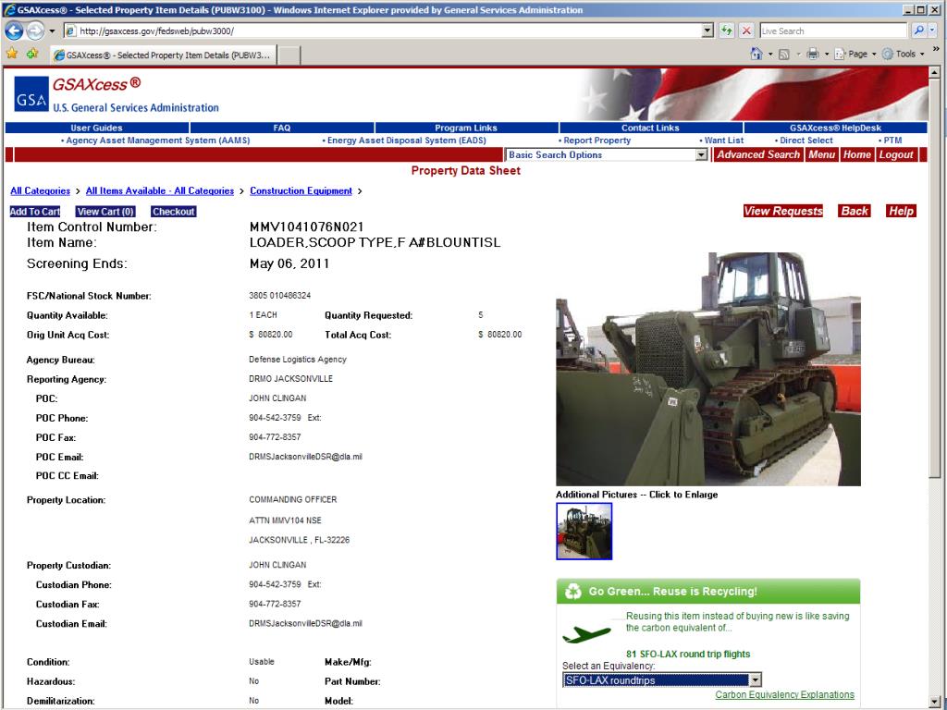The image size is (947, 710).
Task: Click the red Menu button
Action: [821, 154]
